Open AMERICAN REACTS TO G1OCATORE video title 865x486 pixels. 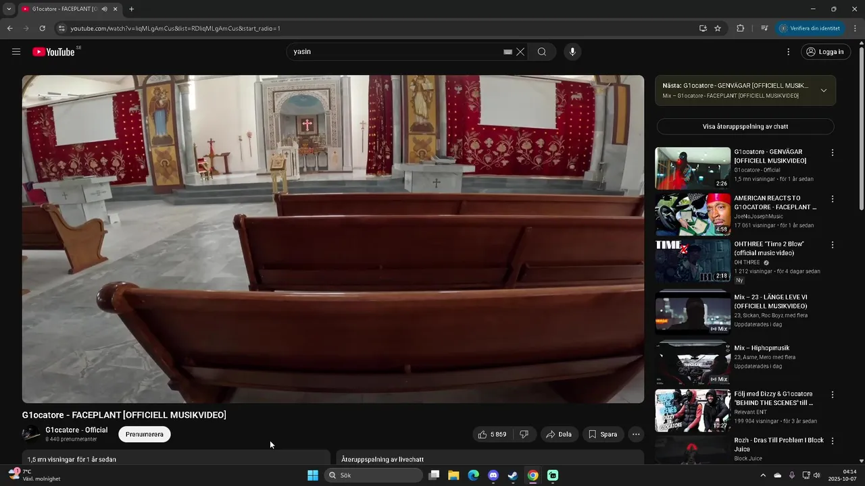coord(776,202)
